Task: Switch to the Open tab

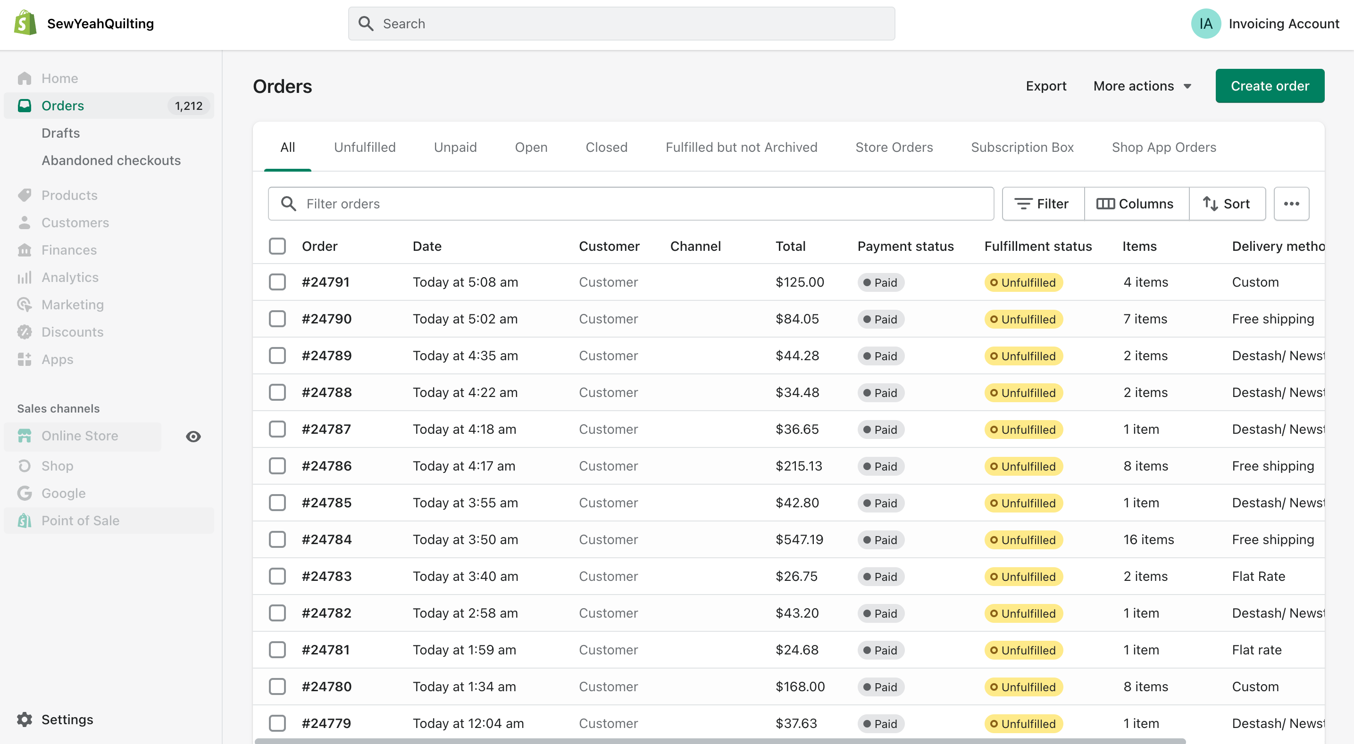Action: coord(531,147)
